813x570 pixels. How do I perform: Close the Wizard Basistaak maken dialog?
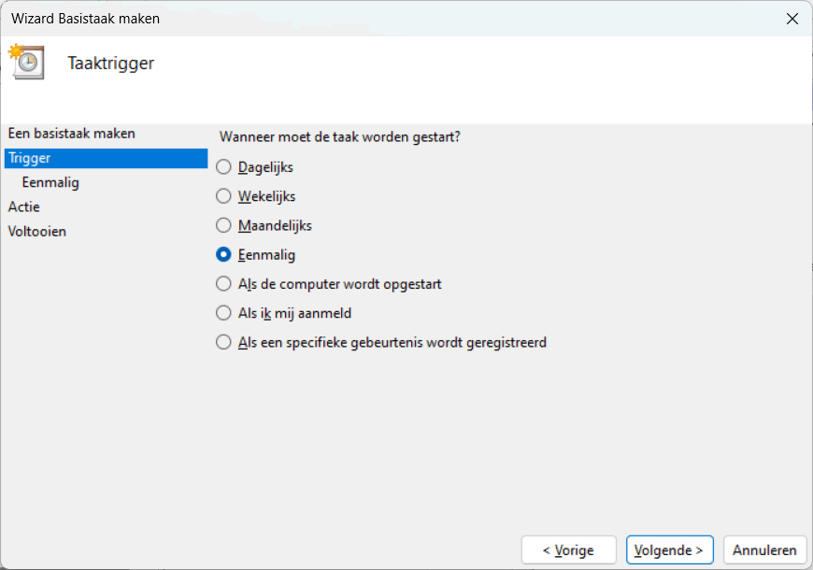pos(792,19)
